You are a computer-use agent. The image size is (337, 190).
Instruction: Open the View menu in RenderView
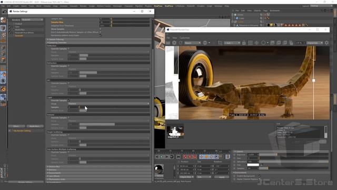coord(175,37)
